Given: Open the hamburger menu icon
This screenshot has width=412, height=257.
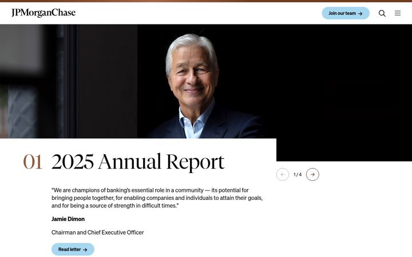Looking at the screenshot, I should [x=398, y=13].
